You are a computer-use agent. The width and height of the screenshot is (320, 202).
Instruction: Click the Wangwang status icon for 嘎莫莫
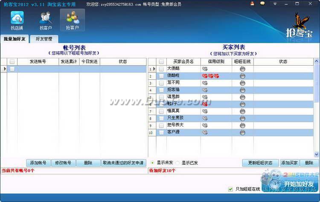pos(242,111)
